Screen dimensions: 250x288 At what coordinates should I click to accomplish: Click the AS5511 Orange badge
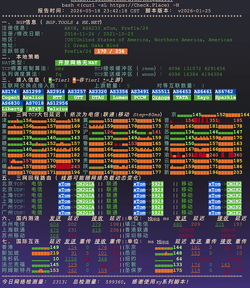pos(161,94)
